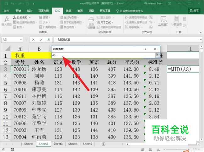Image resolution: width=204 pixels, height=152 pixels.
Task: Switch to Page Break Preview
Action: (x=158, y=149)
